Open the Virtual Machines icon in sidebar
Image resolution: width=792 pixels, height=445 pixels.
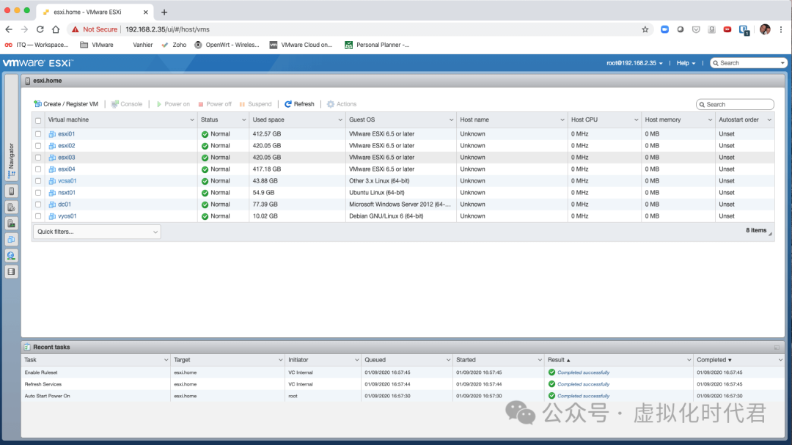click(x=11, y=240)
